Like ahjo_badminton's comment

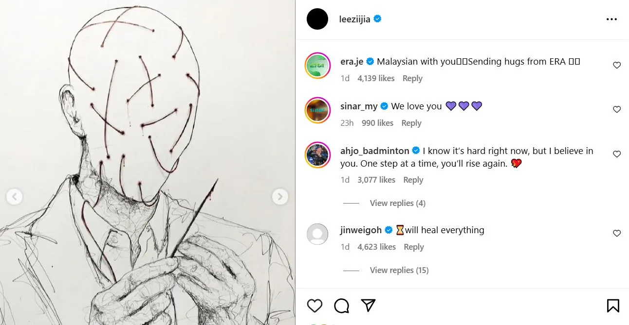tap(617, 154)
